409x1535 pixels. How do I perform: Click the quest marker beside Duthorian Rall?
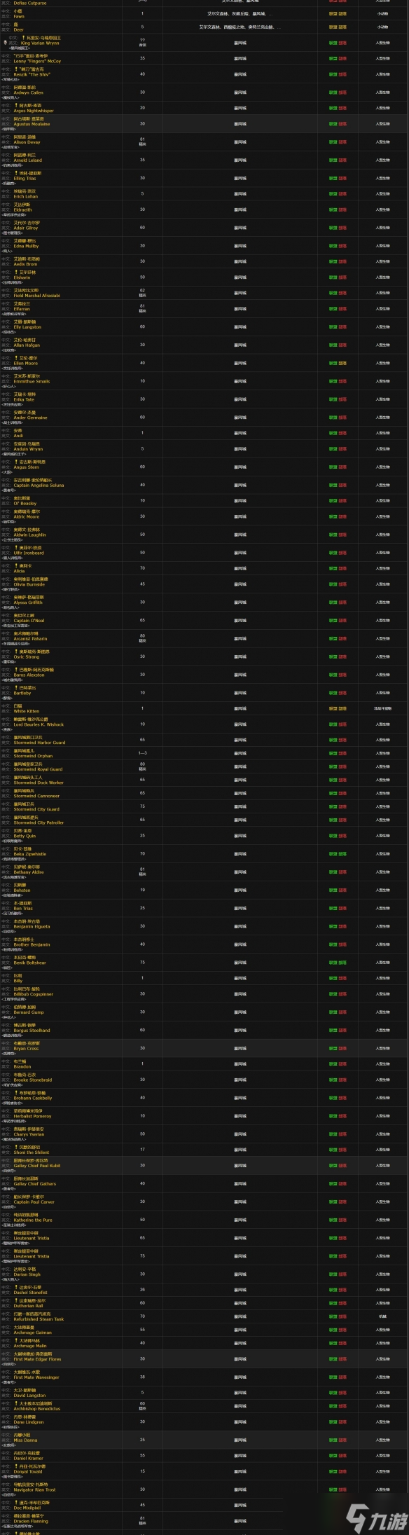coord(17,1300)
